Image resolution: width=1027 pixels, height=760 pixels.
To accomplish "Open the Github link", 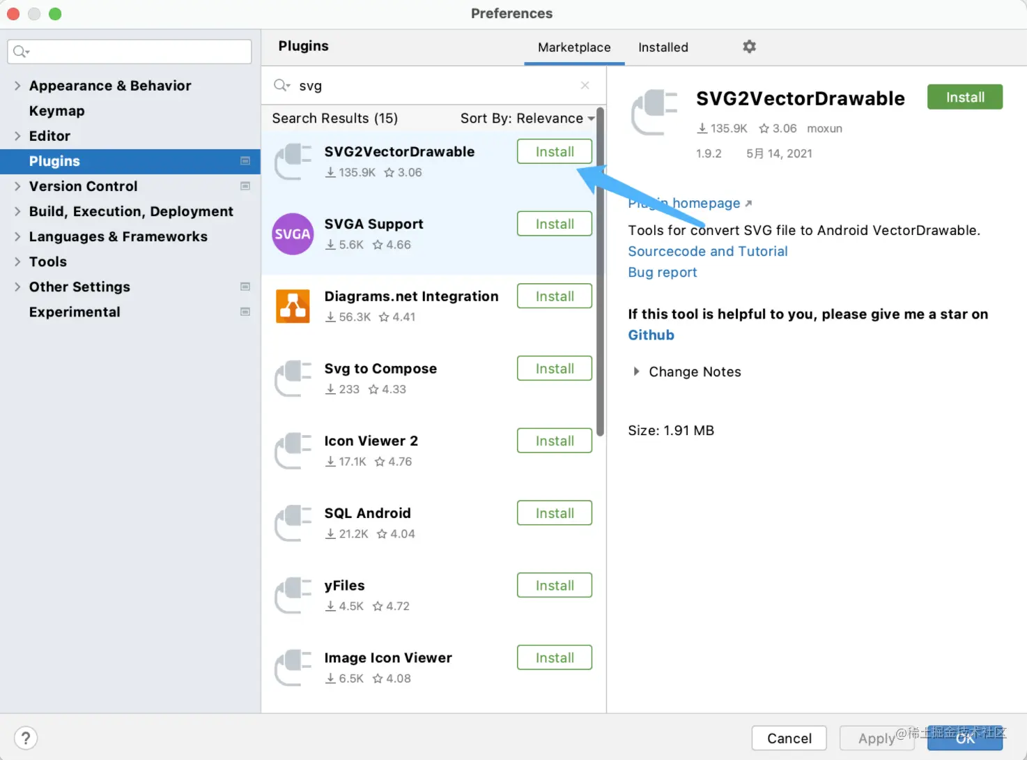I will click(x=651, y=335).
